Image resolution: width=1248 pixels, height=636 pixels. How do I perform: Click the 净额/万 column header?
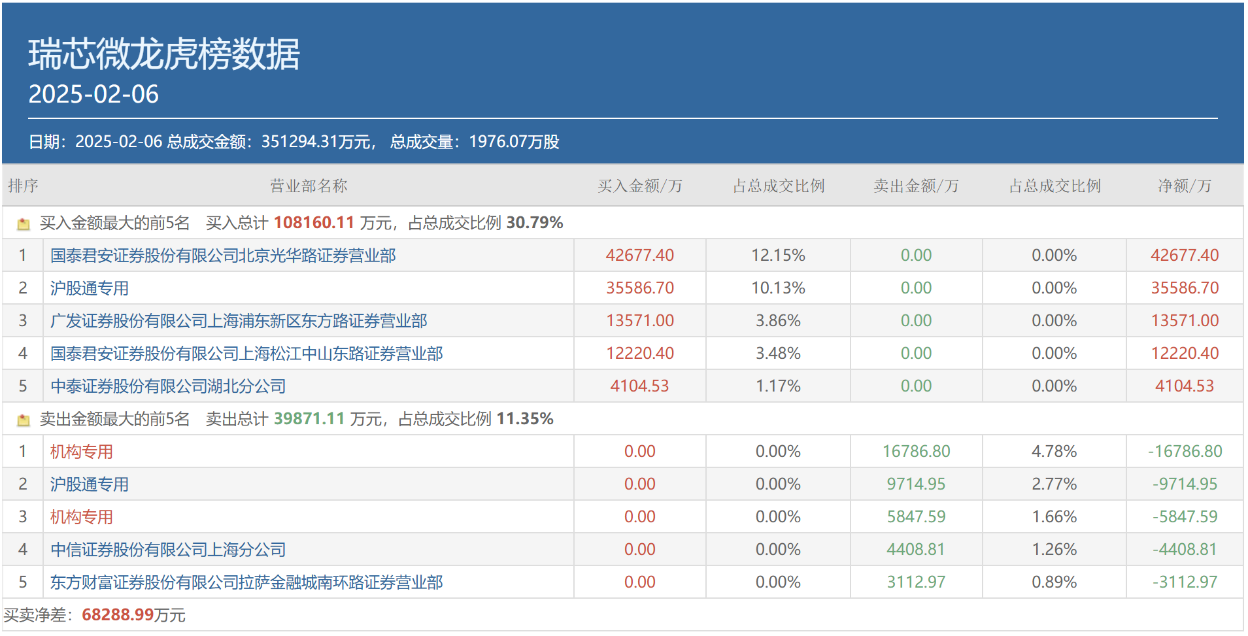[x=1184, y=186]
